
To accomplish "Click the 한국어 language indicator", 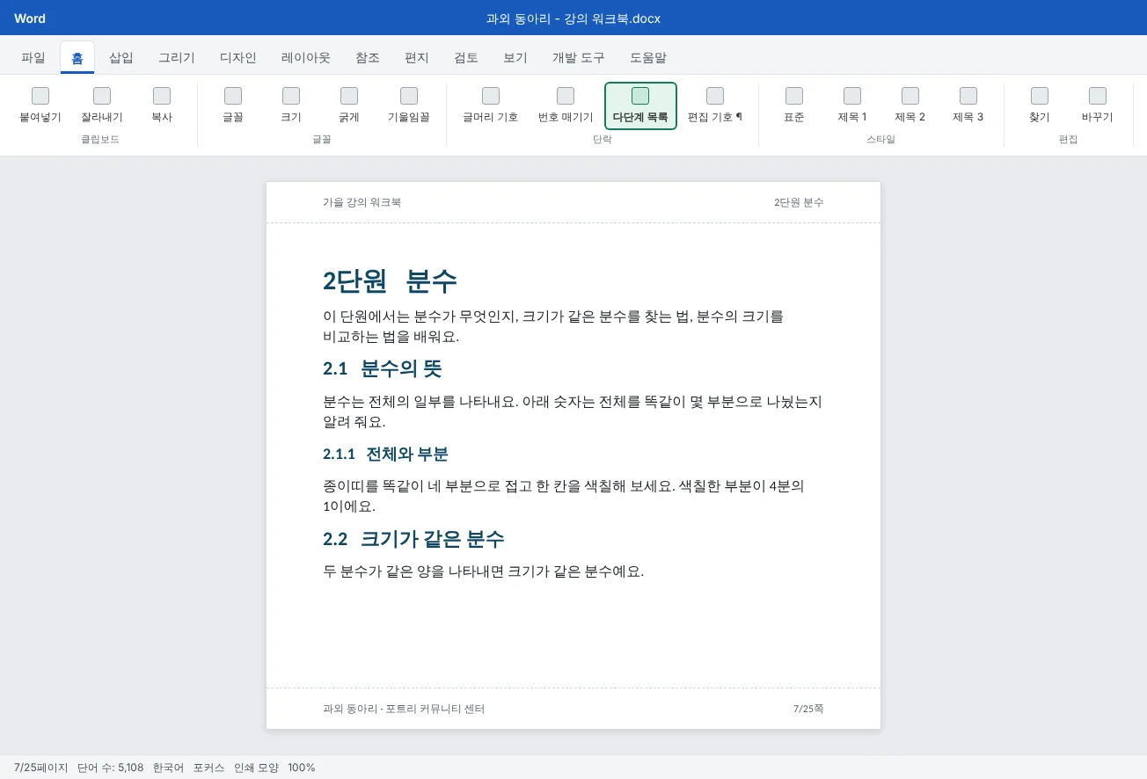I will click(168, 768).
